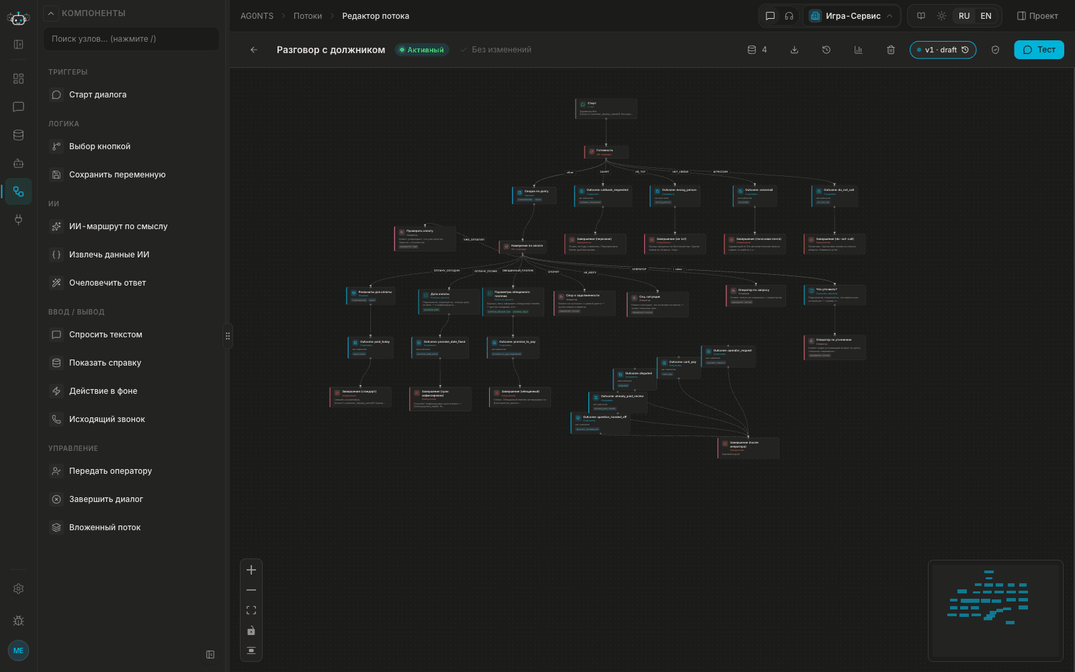Collapse the Компоненты panel chevron

point(51,13)
